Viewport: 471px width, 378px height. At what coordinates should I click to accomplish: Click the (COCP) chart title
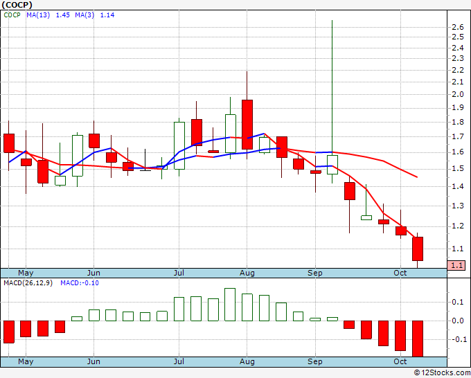pos(17,5)
